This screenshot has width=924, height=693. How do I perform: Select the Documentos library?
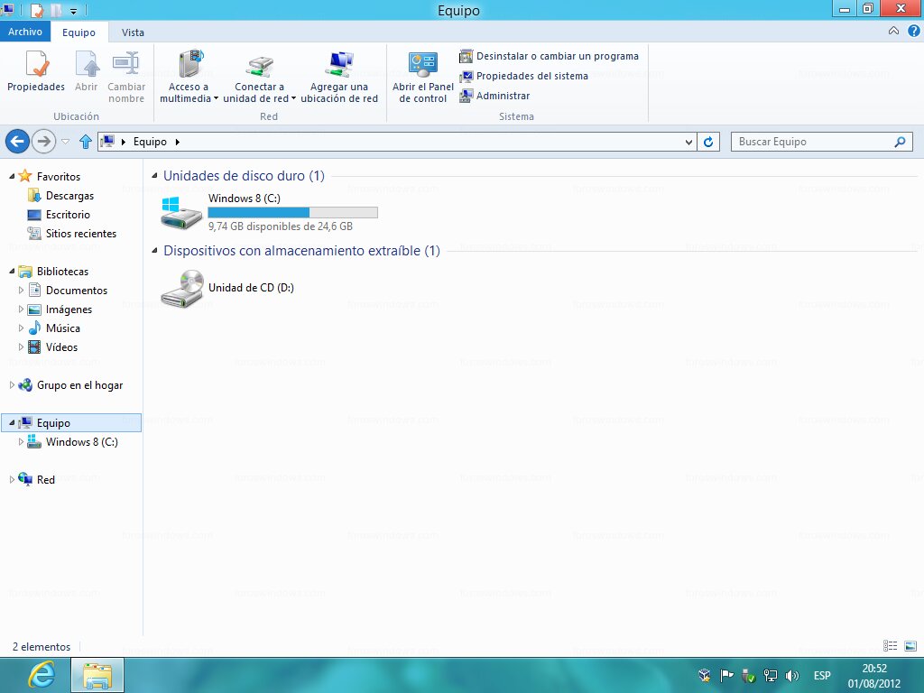68,290
